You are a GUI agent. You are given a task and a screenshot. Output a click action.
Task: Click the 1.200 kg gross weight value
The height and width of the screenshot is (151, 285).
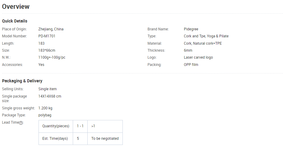[45, 108]
